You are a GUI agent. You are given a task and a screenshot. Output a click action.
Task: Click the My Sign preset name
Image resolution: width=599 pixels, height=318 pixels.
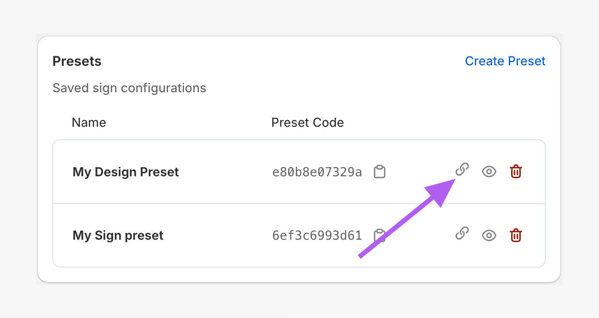(x=118, y=235)
